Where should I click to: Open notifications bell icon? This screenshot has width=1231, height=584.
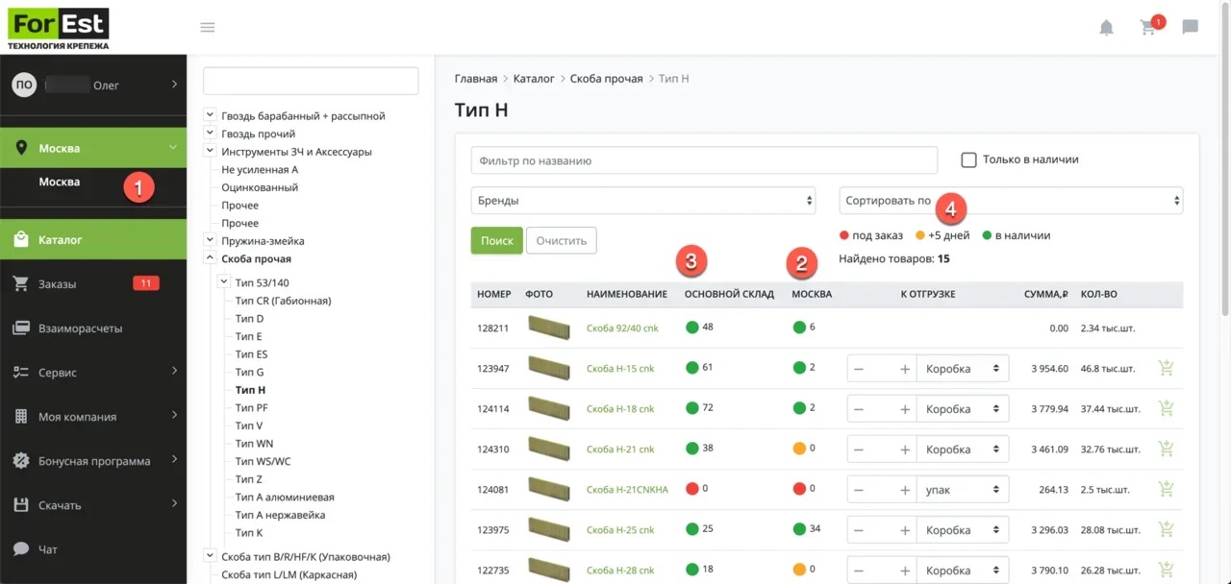[x=1106, y=27]
